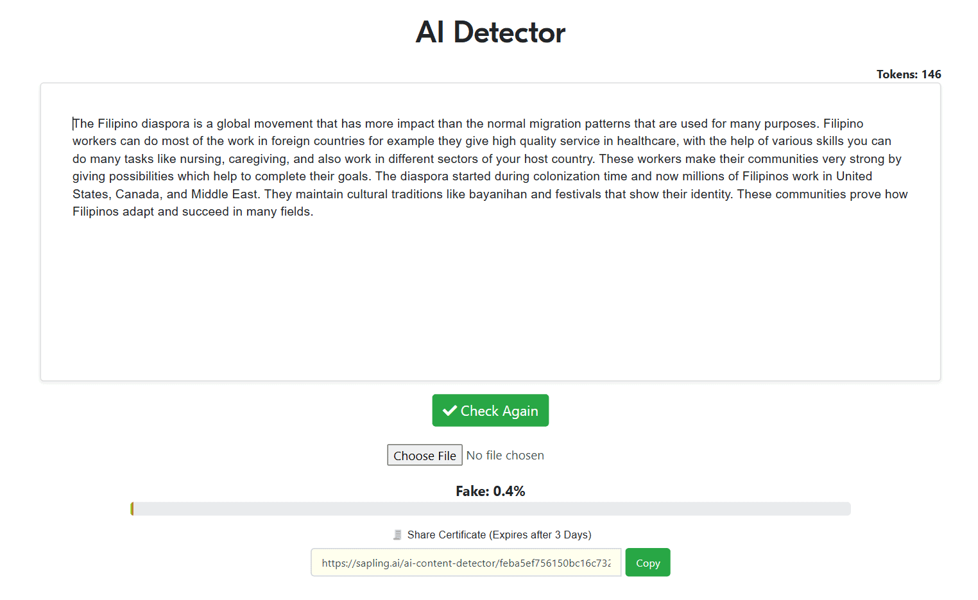
Task: Click the certificate icon beside Share Certificate
Action: point(397,535)
